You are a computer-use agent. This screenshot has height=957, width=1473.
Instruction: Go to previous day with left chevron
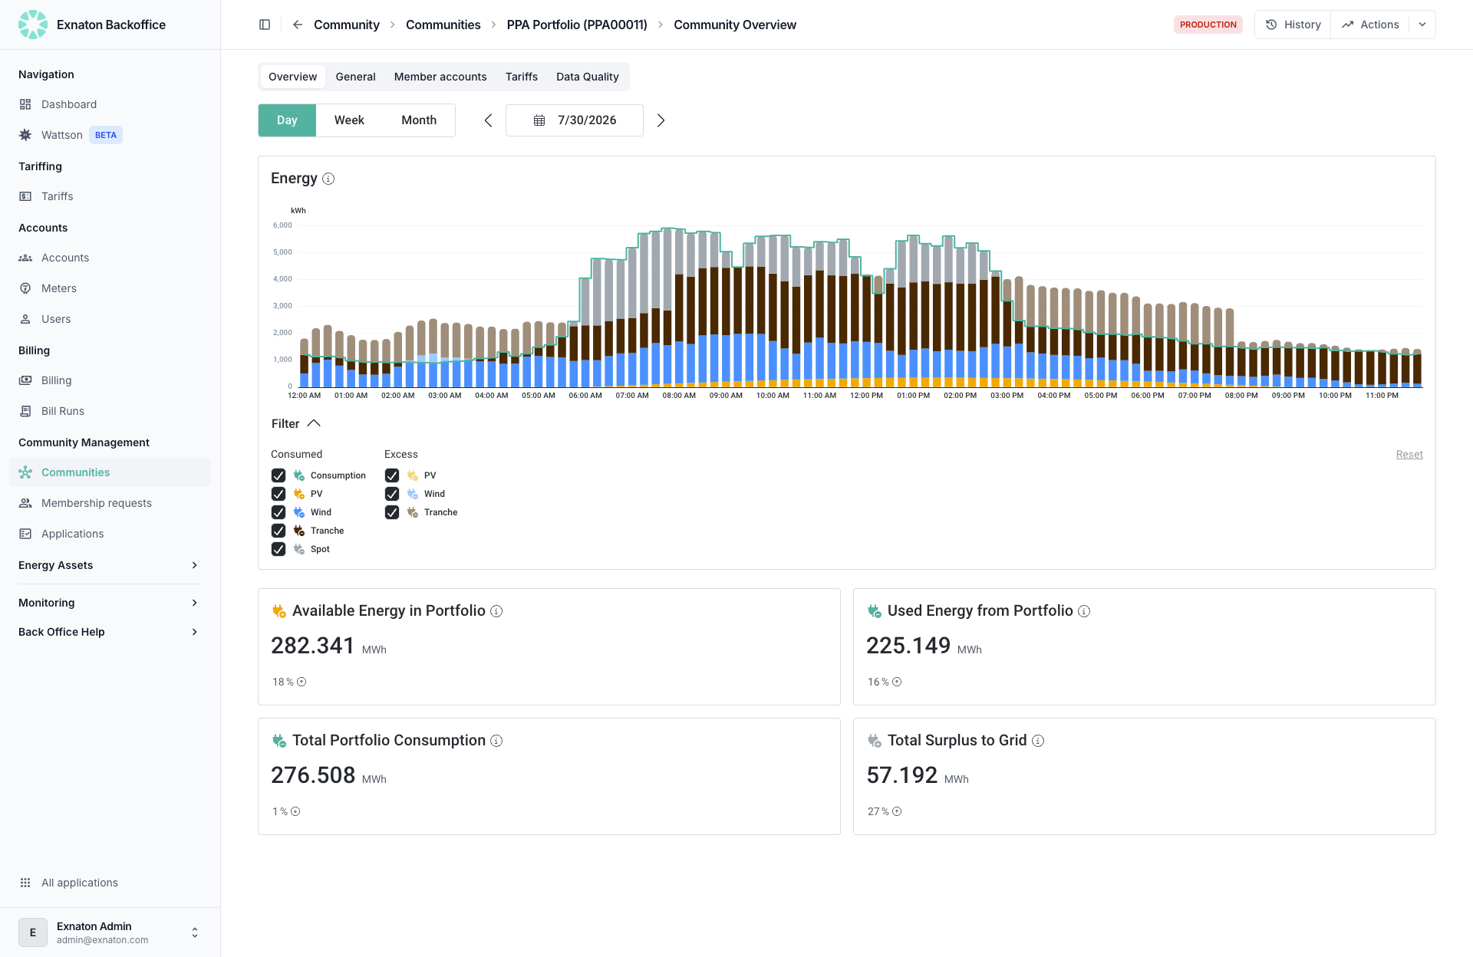488,120
